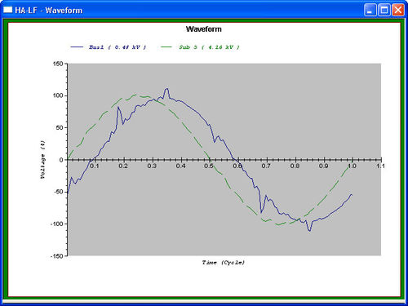
Task: Click the 100 tick on voltage axis
Action: pyautogui.click(x=58, y=95)
